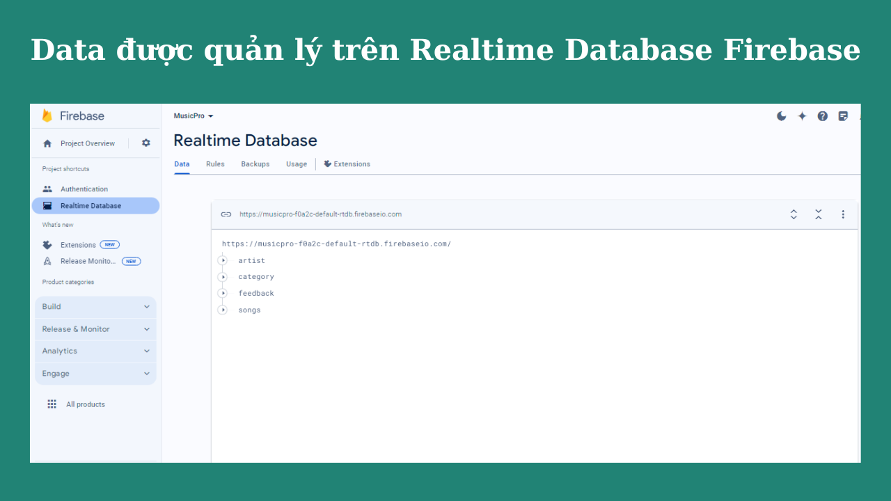Select the Data tab

pos(182,164)
